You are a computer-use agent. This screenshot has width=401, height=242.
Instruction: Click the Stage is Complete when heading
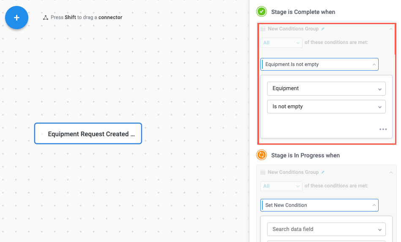click(303, 12)
